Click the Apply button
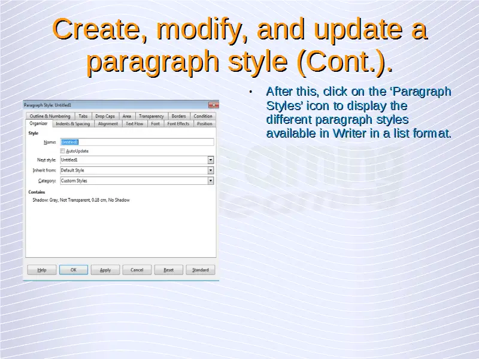Viewport: 479px width, 359px height. click(105, 270)
